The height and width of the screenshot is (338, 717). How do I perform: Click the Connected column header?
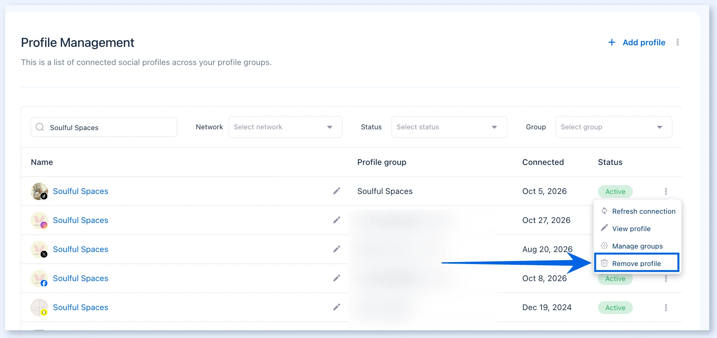(543, 162)
